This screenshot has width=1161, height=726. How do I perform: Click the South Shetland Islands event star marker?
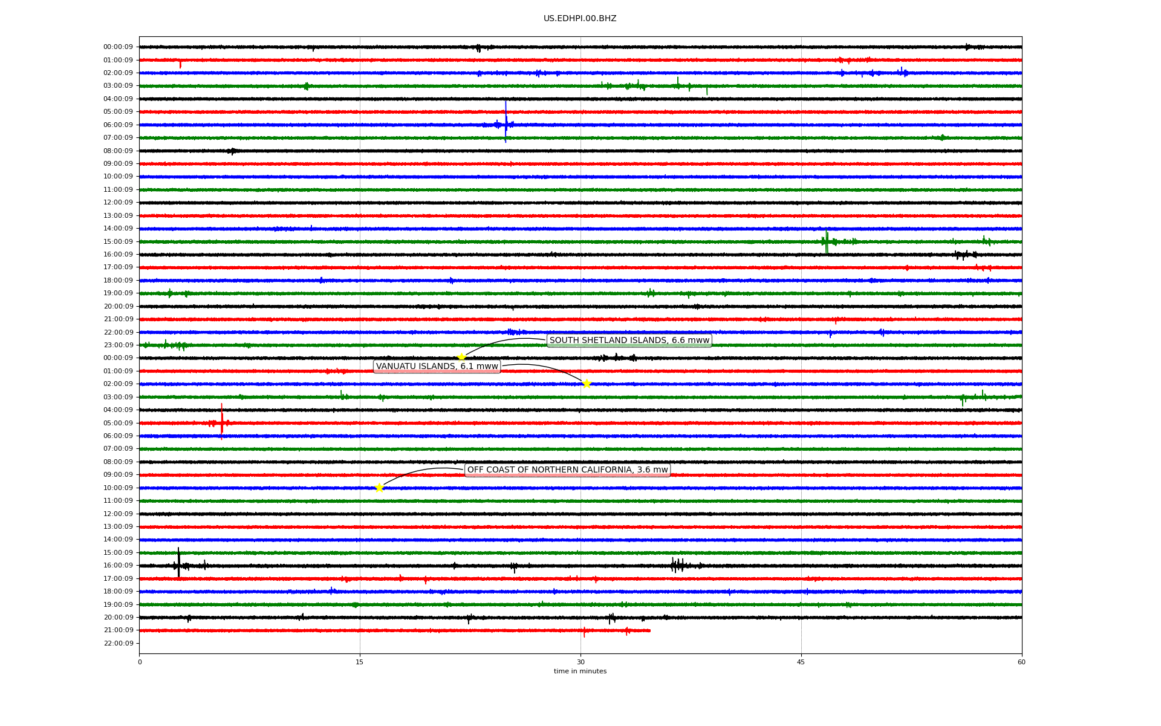tap(461, 357)
